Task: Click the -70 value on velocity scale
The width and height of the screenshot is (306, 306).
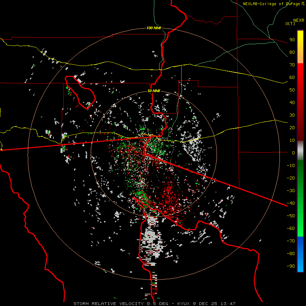Action: tap(291, 241)
